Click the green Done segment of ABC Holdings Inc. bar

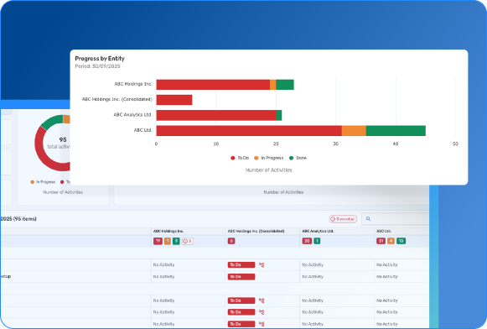tap(285, 85)
